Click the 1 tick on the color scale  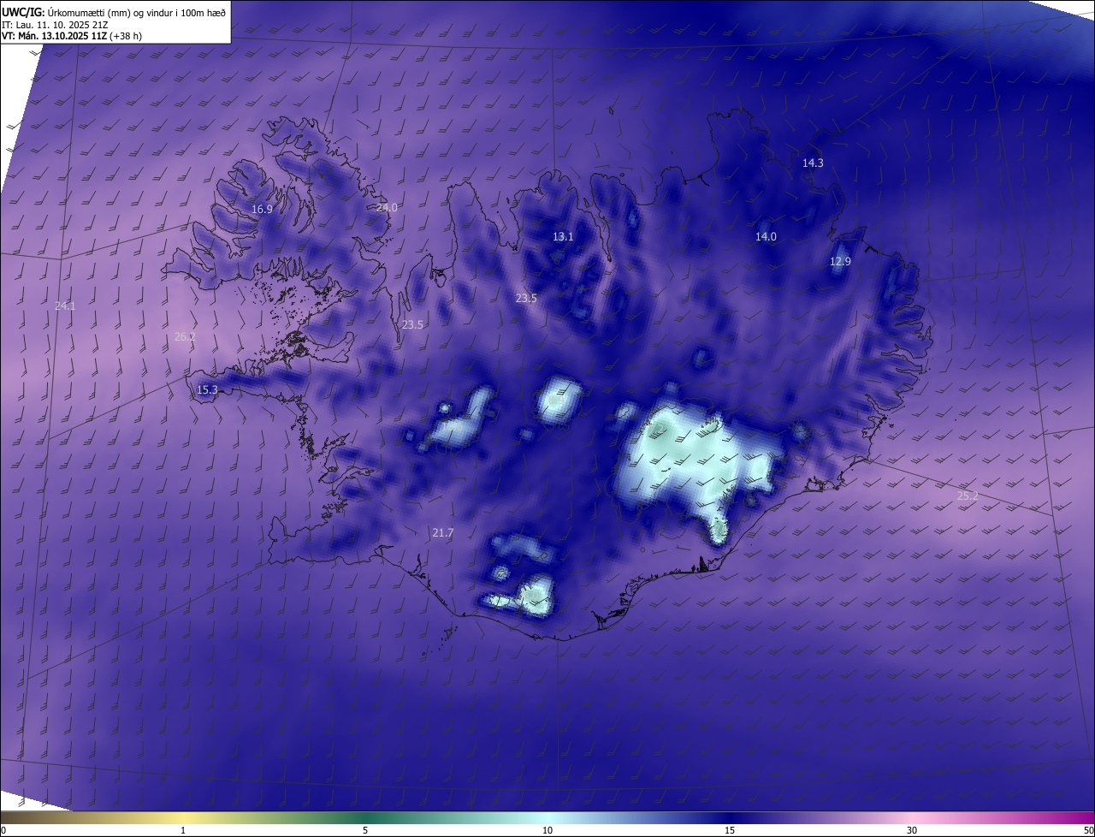pyautogui.click(x=183, y=831)
